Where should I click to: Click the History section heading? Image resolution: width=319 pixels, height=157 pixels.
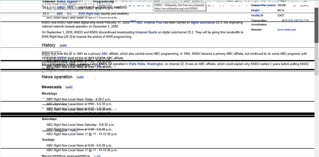[x=48, y=45]
